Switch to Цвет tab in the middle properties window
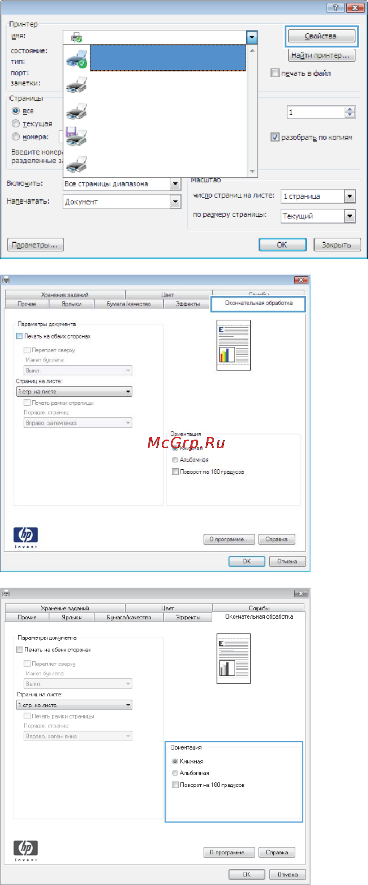The image size is (368, 885). coord(168,295)
